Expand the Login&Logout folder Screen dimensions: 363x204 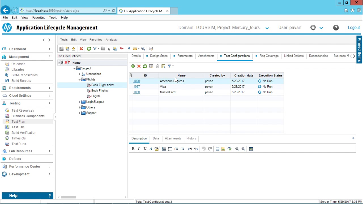[x=80, y=102]
